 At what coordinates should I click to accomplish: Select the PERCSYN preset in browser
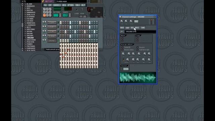[x=30, y=42]
